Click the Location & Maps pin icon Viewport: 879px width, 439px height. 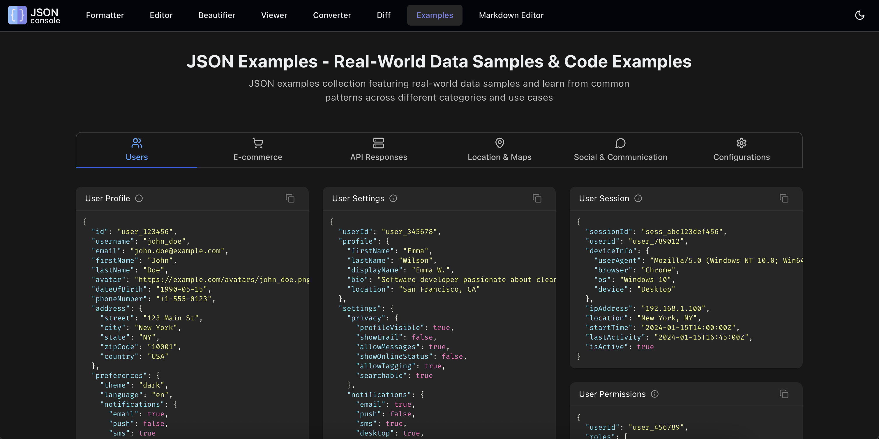(x=499, y=143)
